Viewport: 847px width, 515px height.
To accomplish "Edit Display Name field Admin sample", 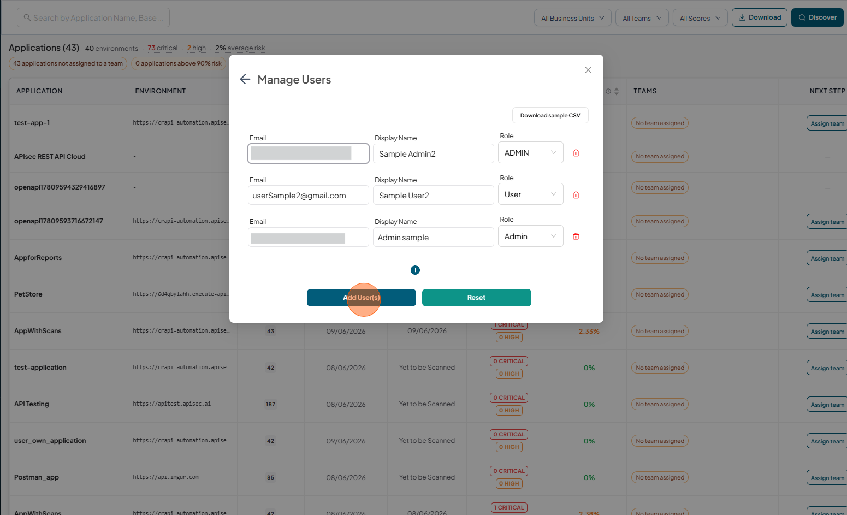I will point(434,238).
